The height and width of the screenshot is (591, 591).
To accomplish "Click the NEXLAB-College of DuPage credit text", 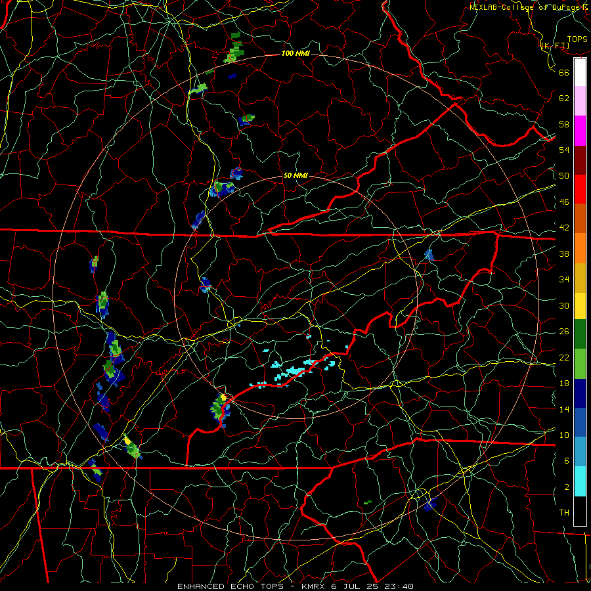I will coord(529,7).
